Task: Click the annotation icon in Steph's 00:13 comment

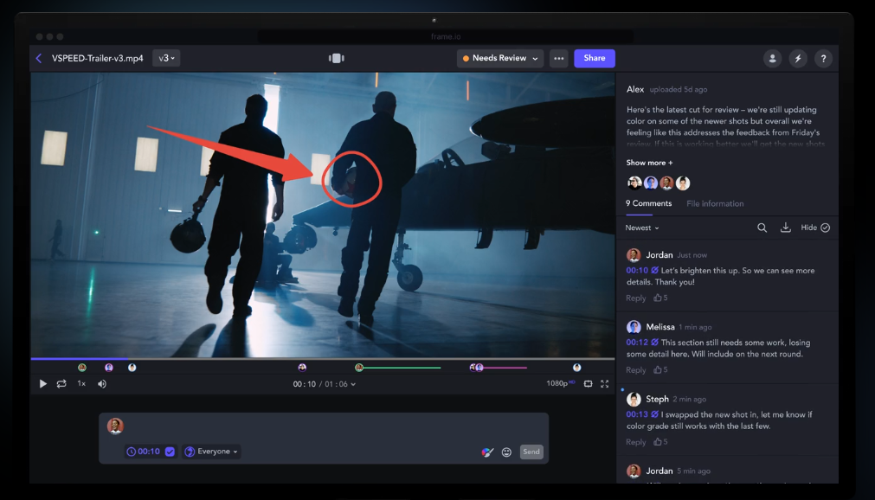Action: point(654,414)
